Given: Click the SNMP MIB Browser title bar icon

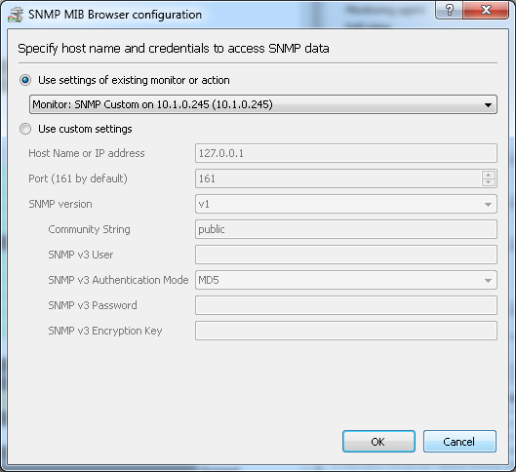Looking at the screenshot, I should 16,15.
